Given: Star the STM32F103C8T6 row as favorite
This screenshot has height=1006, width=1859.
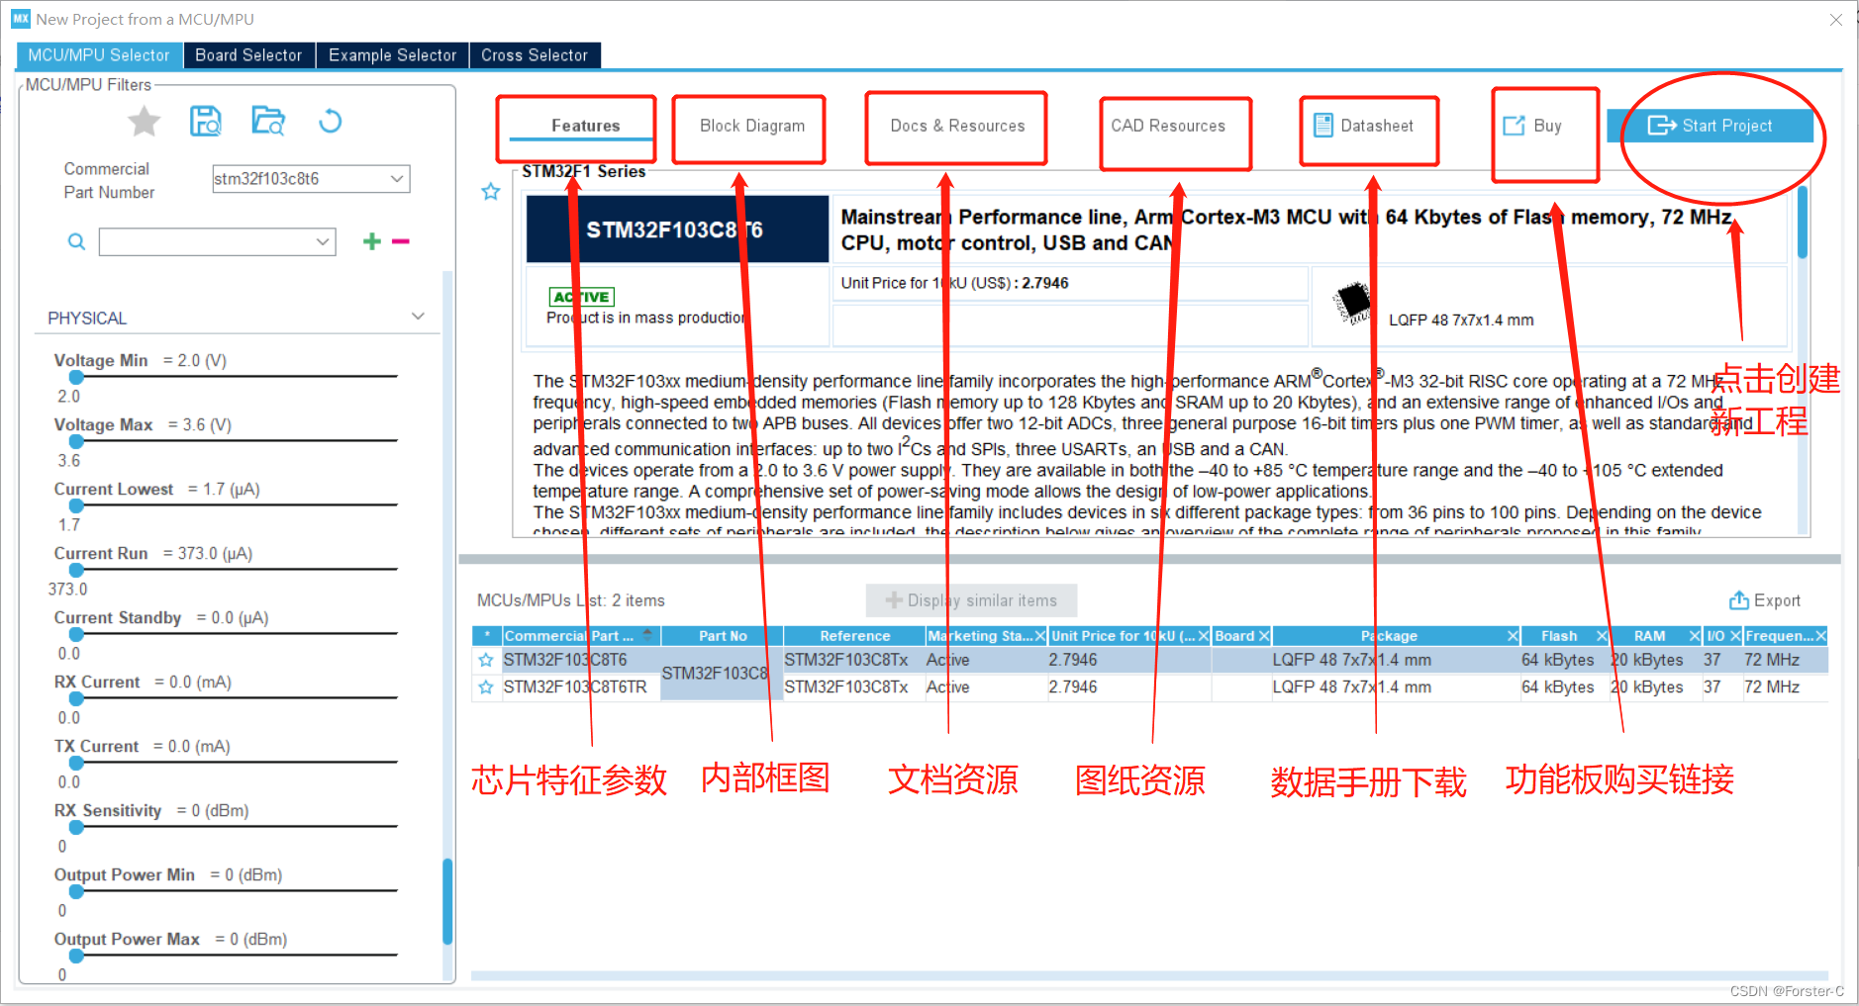Looking at the screenshot, I should [486, 659].
